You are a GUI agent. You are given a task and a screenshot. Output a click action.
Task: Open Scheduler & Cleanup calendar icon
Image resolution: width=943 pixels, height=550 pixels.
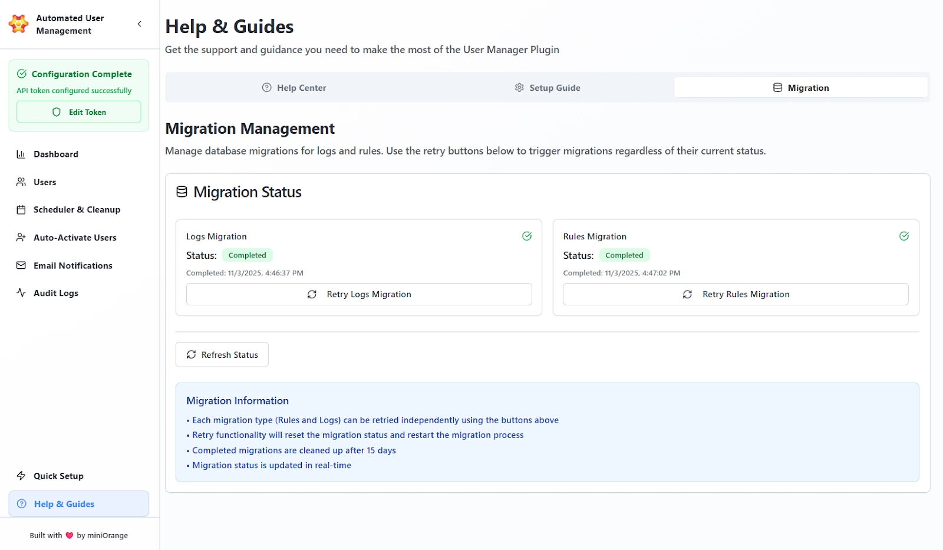pyautogui.click(x=21, y=209)
